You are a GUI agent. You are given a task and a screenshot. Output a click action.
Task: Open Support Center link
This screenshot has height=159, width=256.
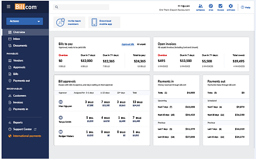pyautogui.click(x=22, y=129)
